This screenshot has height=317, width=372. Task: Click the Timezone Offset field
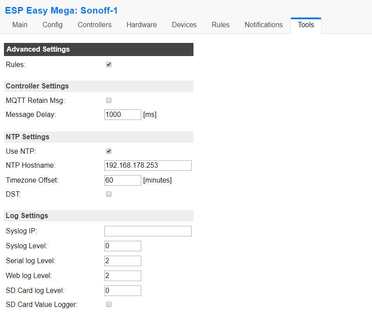point(122,180)
